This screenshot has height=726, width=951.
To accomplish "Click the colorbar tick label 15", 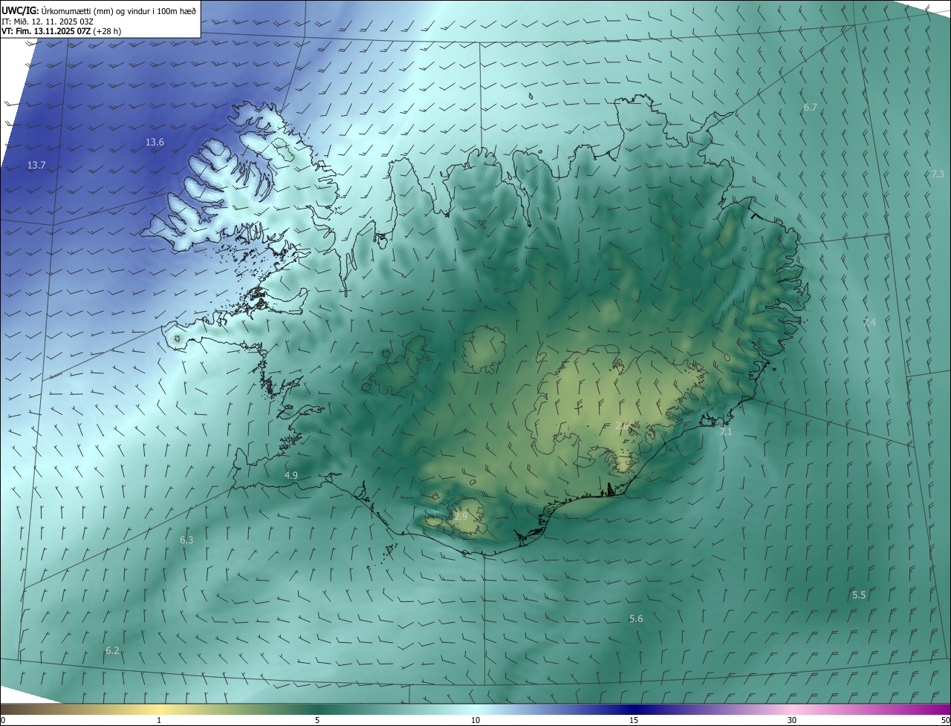I will [634, 721].
